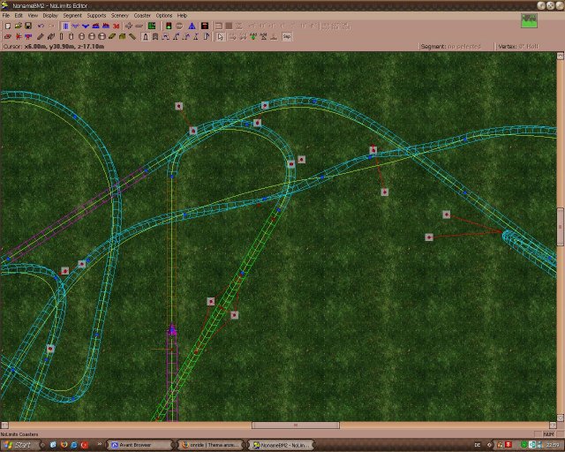Open the Segment menu
This screenshot has height=452, width=565.
coord(72,15)
